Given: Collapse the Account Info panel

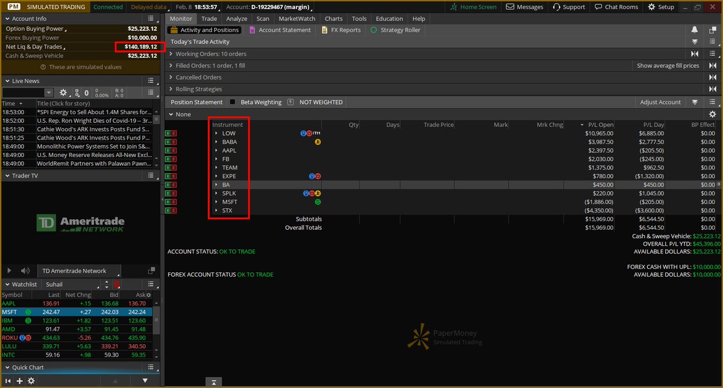Looking at the screenshot, I should 7,19.
